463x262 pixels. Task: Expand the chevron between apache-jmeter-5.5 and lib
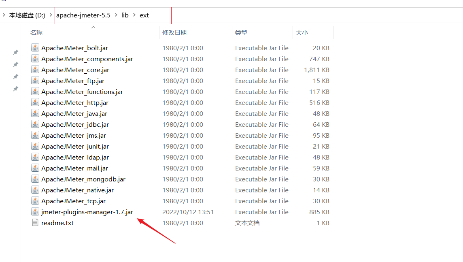116,15
